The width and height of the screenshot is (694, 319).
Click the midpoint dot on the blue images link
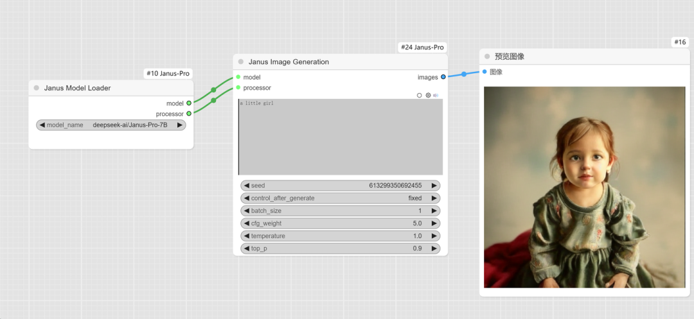464,74
